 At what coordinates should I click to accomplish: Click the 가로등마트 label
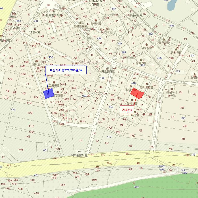pos(108,71)
